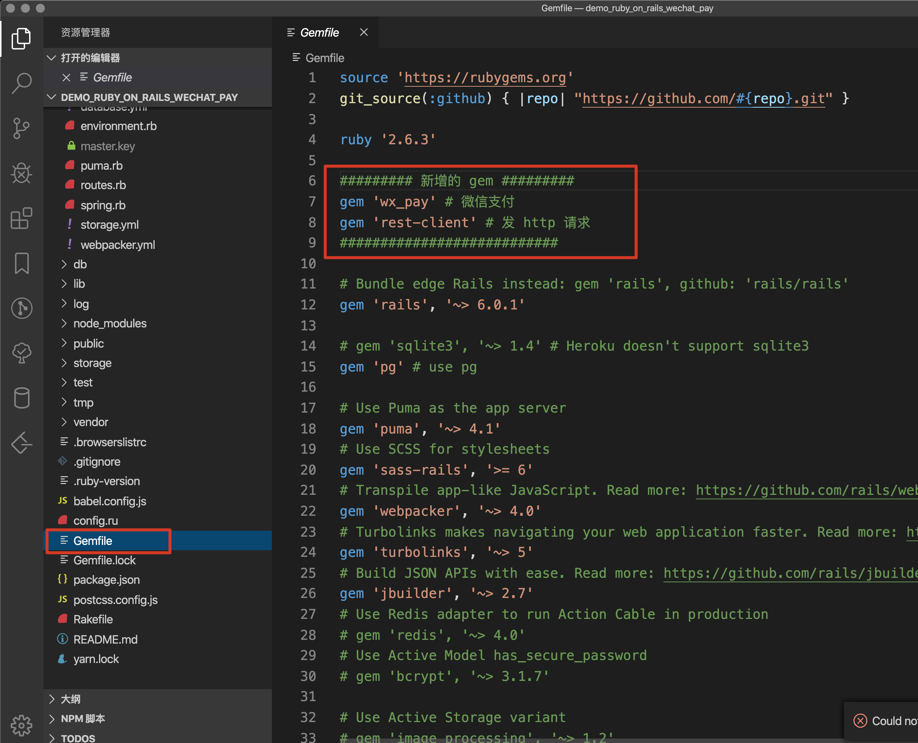Select the Gemfile editor tab
The height and width of the screenshot is (743, 918).
[x=319, y=33]
